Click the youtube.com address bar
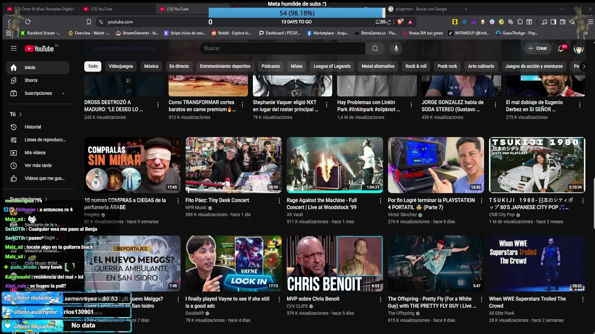 tap(120, 22)
